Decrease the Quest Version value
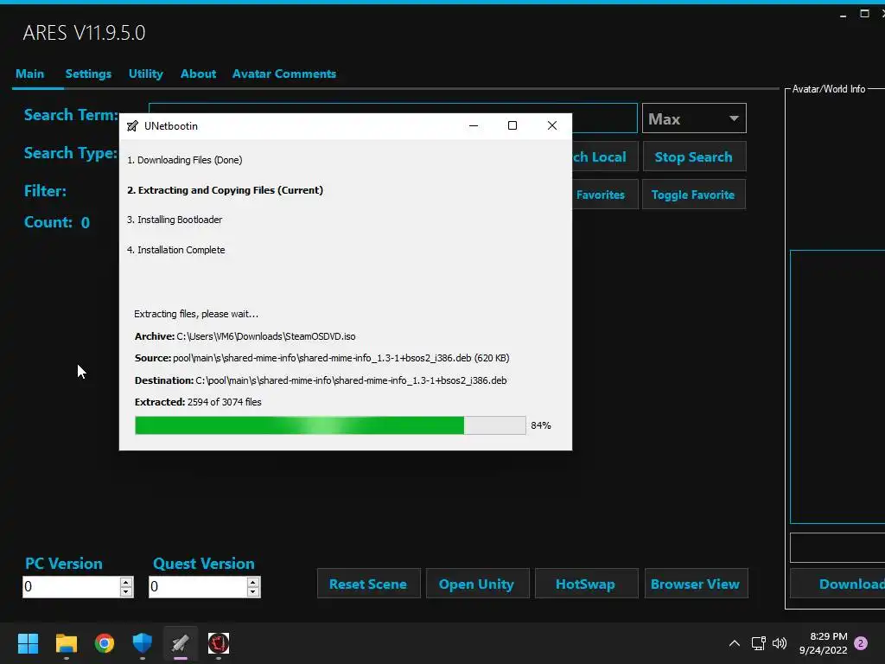The width and height of the screenshot is (885, 664). [253, 591]
